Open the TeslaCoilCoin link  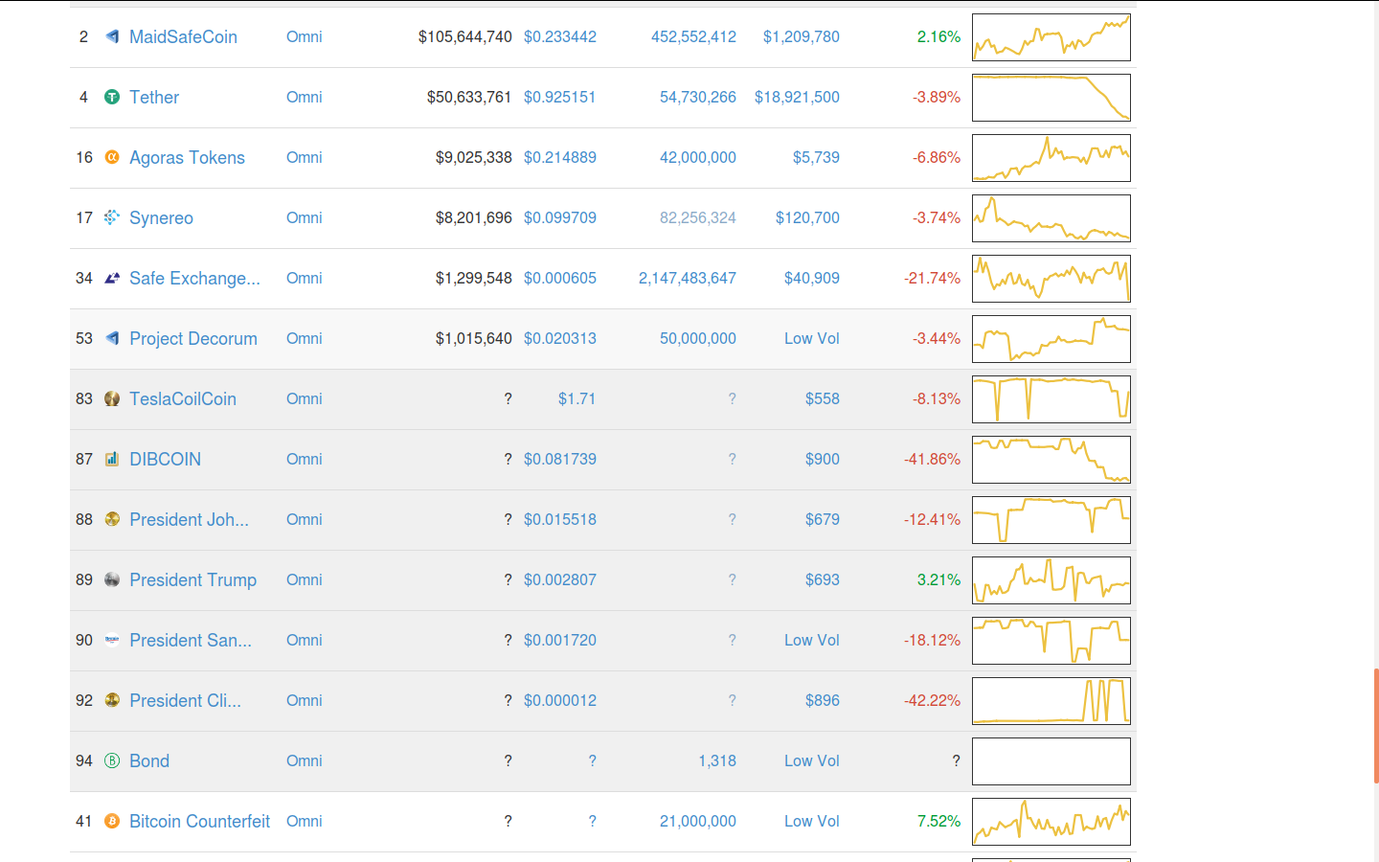(x=183, y=398)
